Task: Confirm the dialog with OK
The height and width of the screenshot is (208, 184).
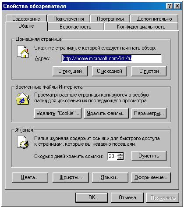Action: (x=92, y=197)
